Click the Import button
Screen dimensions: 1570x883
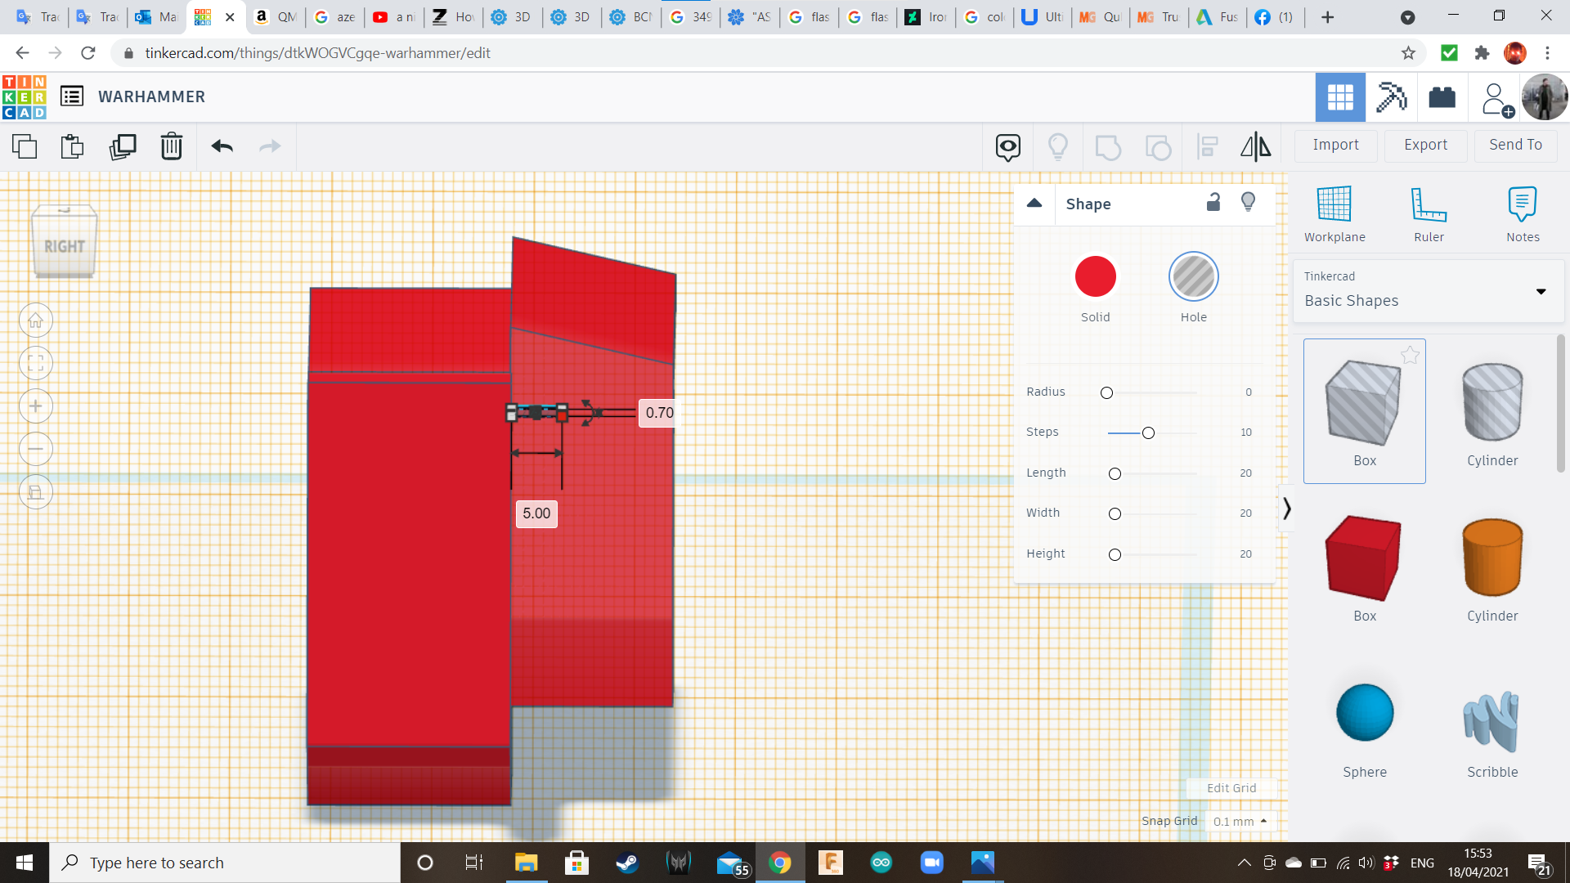(1335, 145)
